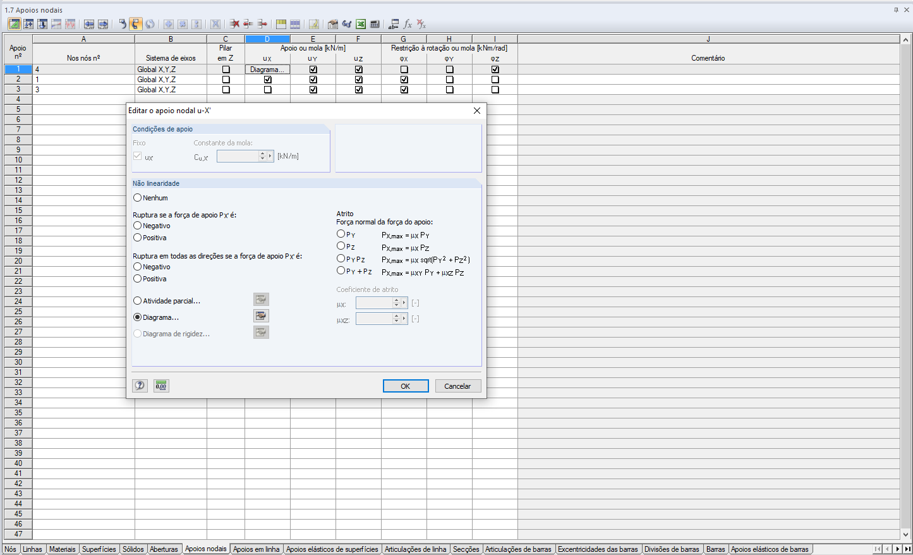This screenshot has height=555, width=913.
Task: Select Negativo under 'Ruptura em todas as direções'
Action: point(137,267)
